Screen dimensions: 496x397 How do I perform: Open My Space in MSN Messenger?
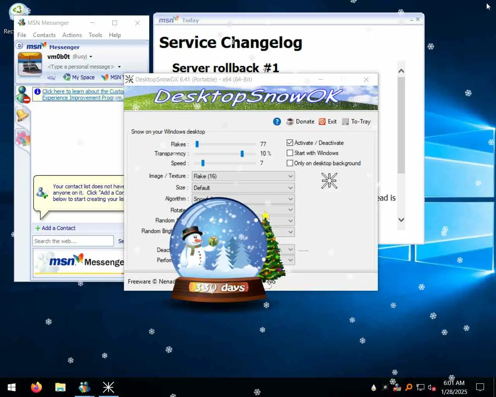tap(79, 77)
